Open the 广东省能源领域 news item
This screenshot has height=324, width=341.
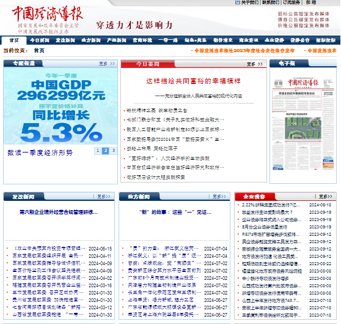pos(164,307)
